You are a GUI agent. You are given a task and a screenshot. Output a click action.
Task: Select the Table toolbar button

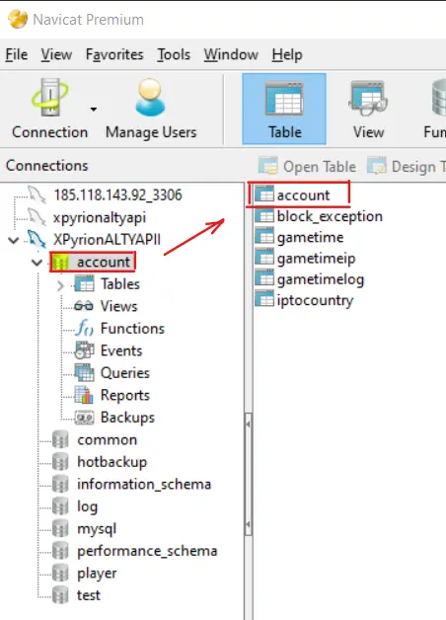[284, 109]
